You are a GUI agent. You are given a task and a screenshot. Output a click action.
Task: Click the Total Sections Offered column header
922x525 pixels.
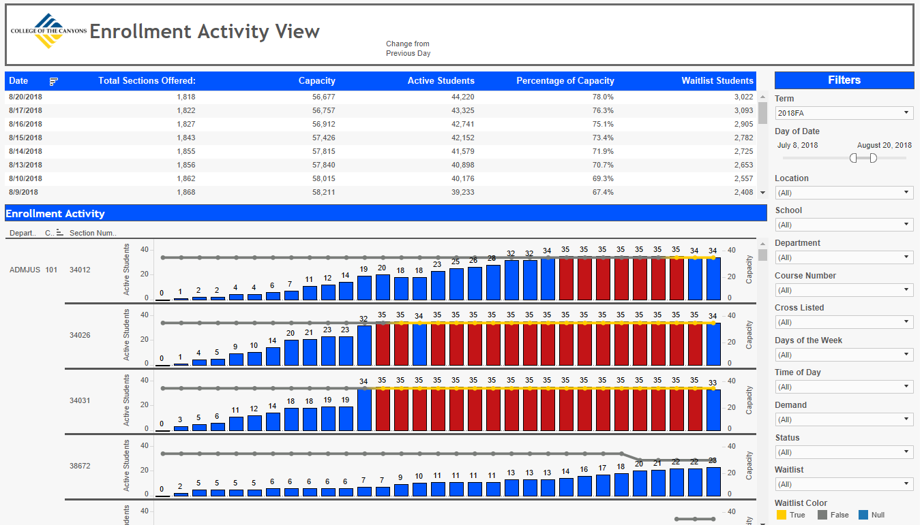(147, 81)
